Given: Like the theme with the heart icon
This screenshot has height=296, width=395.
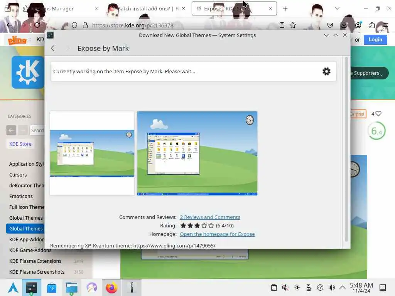Looking at the screenshot, I should (x=378, y=114).
